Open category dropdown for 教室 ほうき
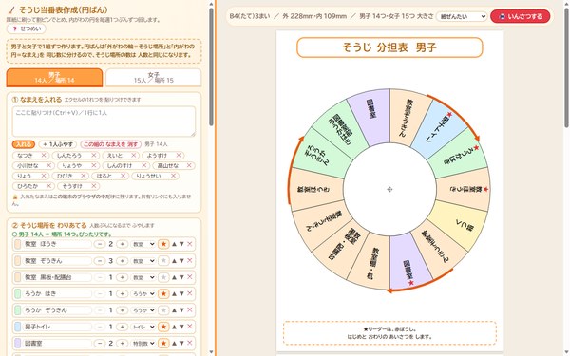 (143, 244)
